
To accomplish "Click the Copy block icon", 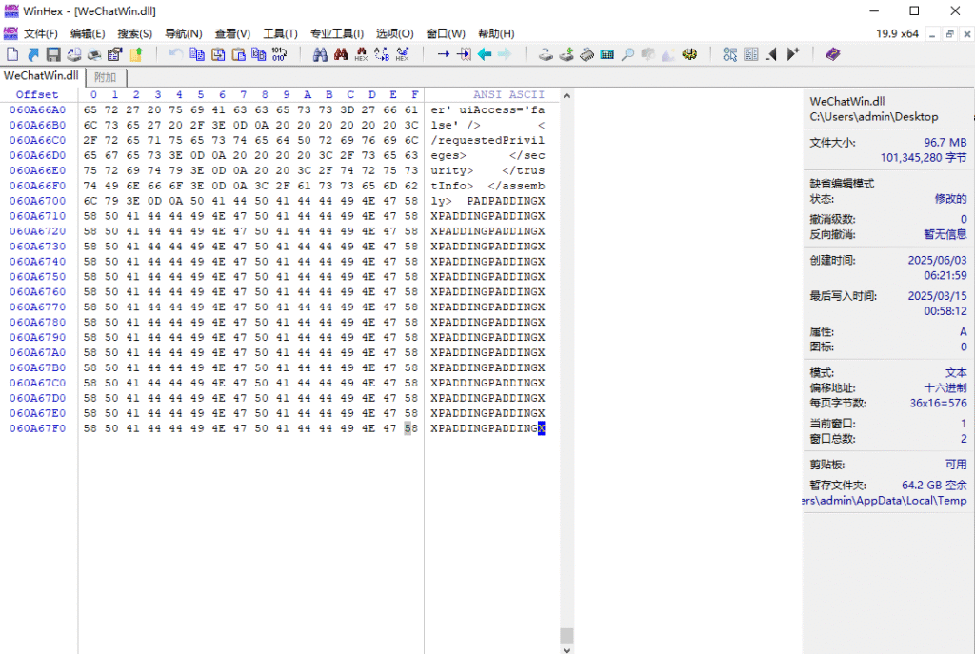I will (x=197, y=54).
